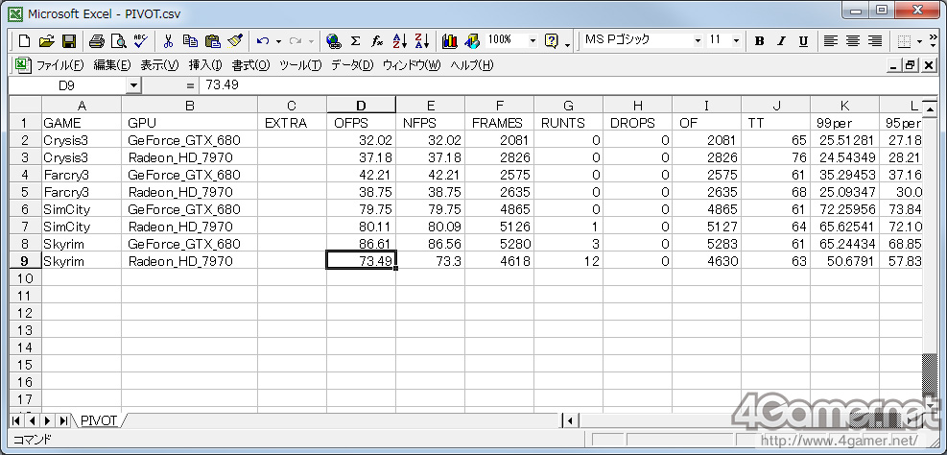Sort ascending with the A-Z icon
947x455 pixels.
400,41
